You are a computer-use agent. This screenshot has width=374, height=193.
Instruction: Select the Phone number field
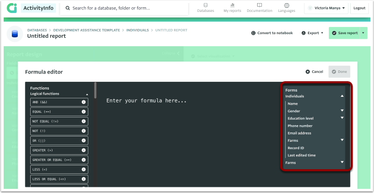pyautogui.click(x=300, y=126)
